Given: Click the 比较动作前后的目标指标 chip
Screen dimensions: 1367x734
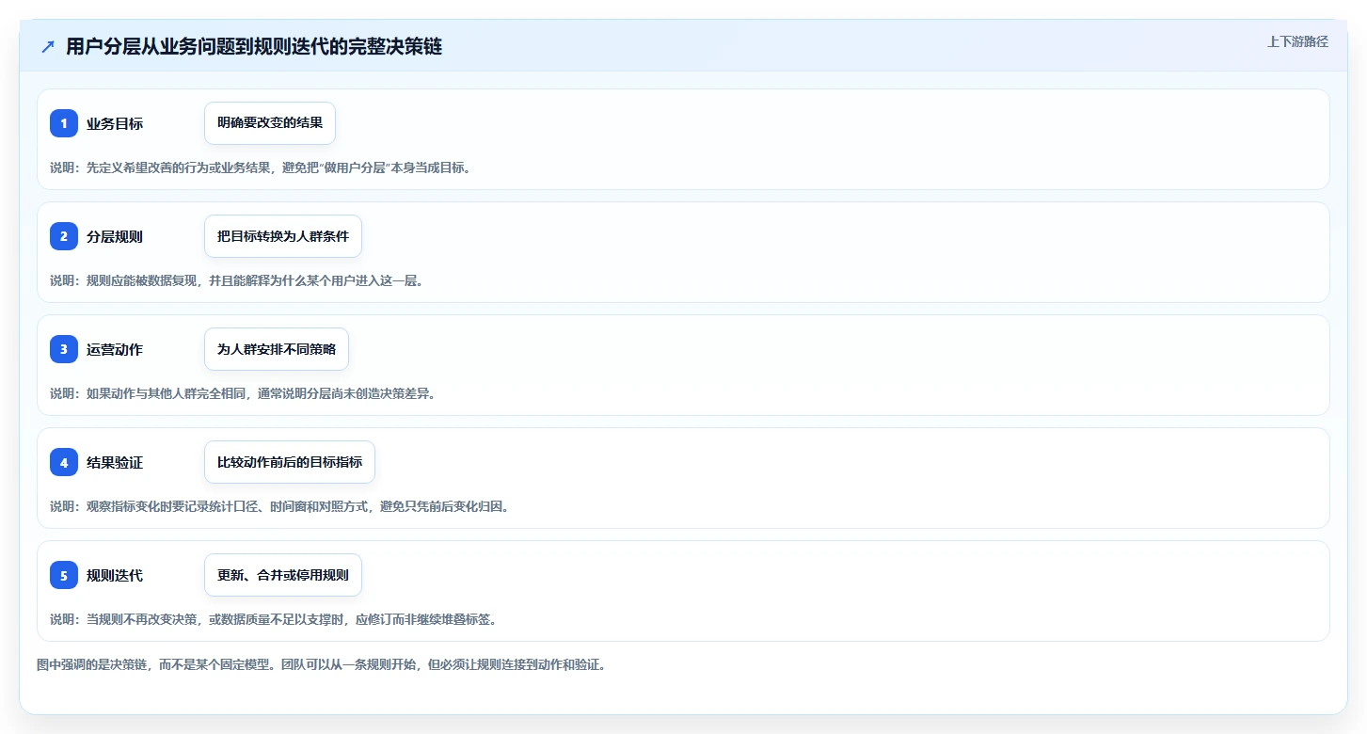Looking at the screenshot, I should coord(290,462).
